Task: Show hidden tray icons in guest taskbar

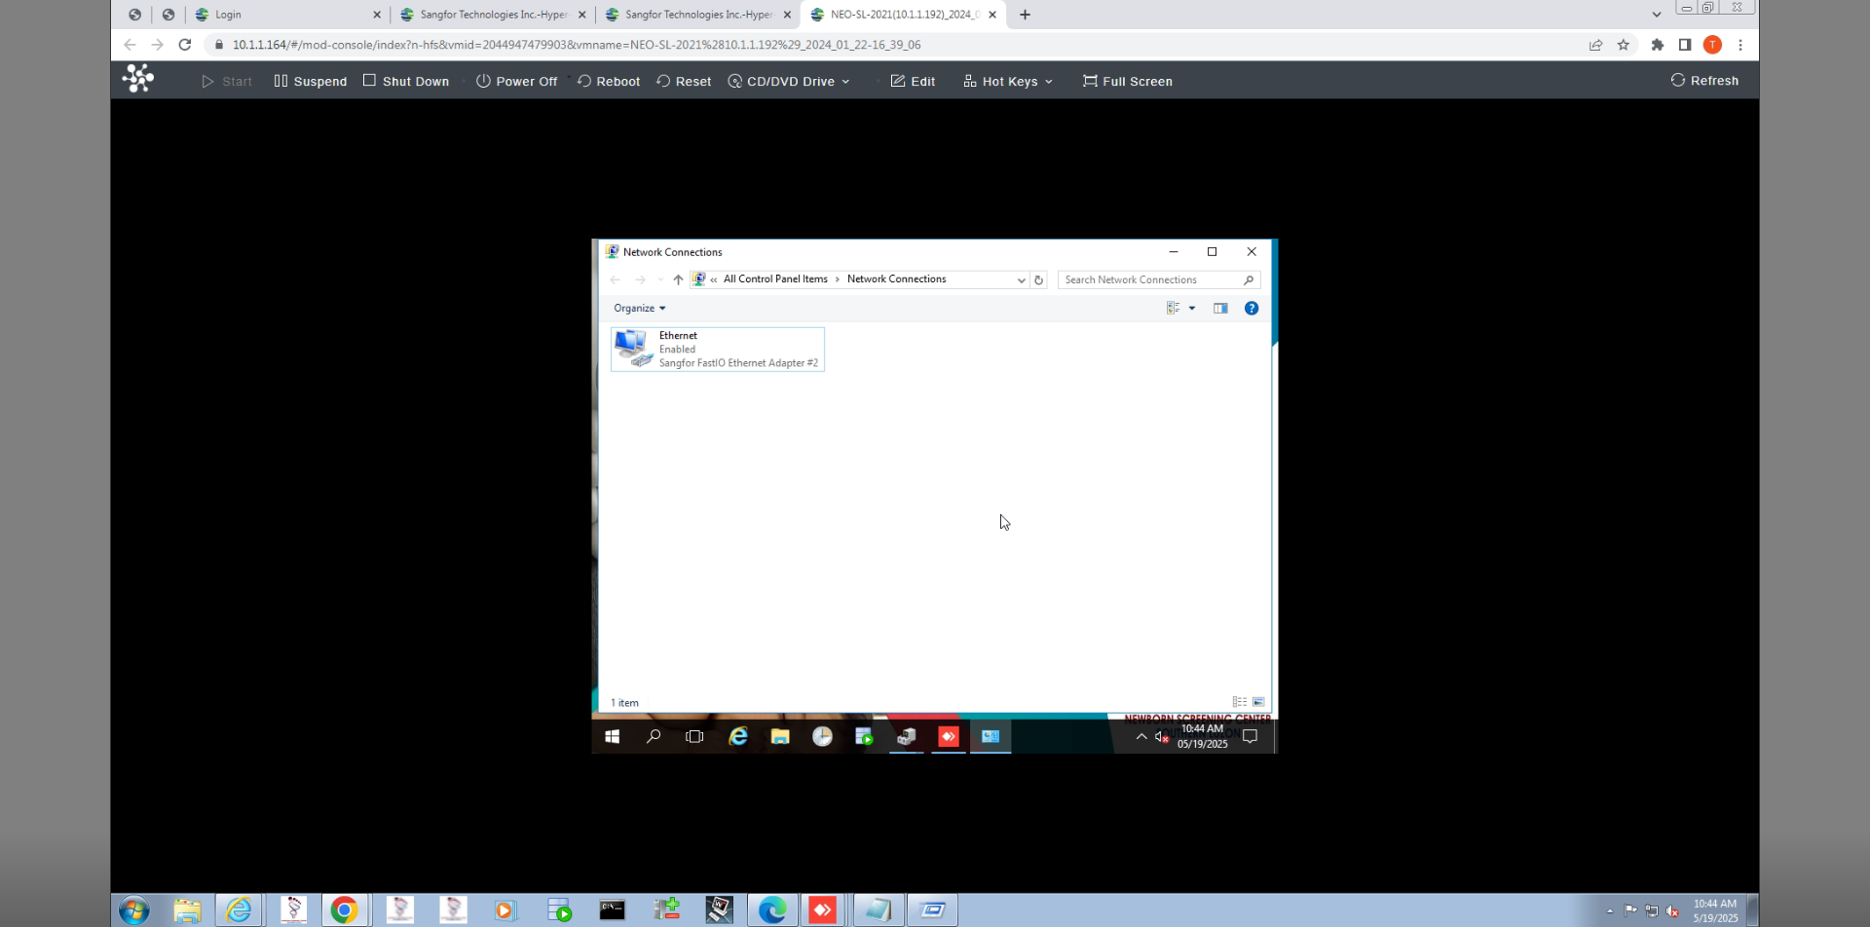Action: (1141, 737)
